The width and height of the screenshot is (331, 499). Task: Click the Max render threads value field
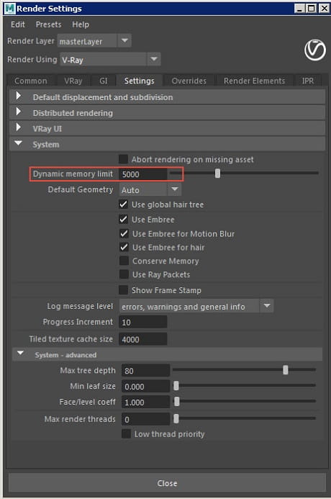click(145, 420)
